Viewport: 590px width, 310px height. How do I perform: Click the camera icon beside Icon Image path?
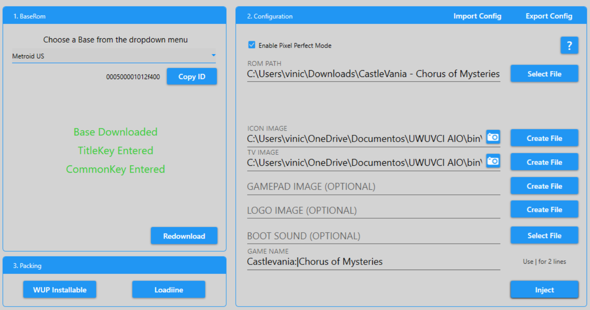point(493,137)
